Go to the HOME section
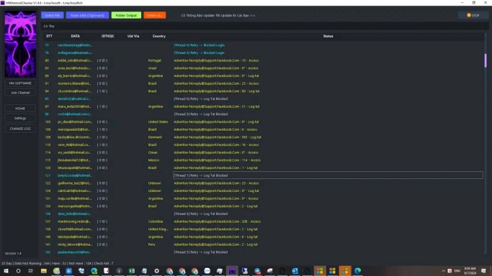Viewport: 492px width, 276px height. (20, 109)
